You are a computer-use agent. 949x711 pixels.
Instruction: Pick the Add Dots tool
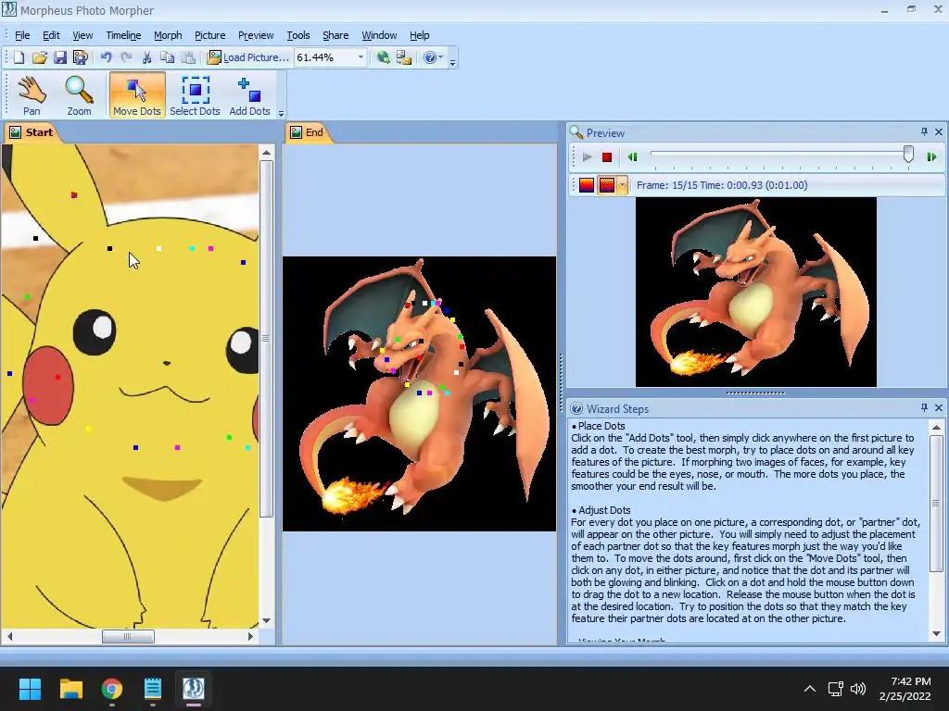pyautogui.click(x=249, y=95)
